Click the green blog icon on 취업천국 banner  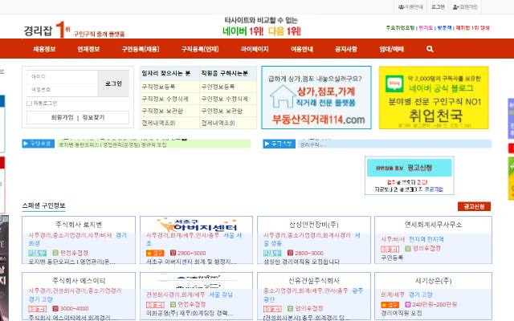click(394, 83)
